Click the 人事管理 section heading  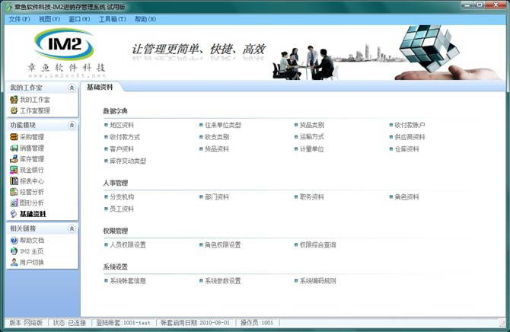pyautogui.click(x=116, y=183)
